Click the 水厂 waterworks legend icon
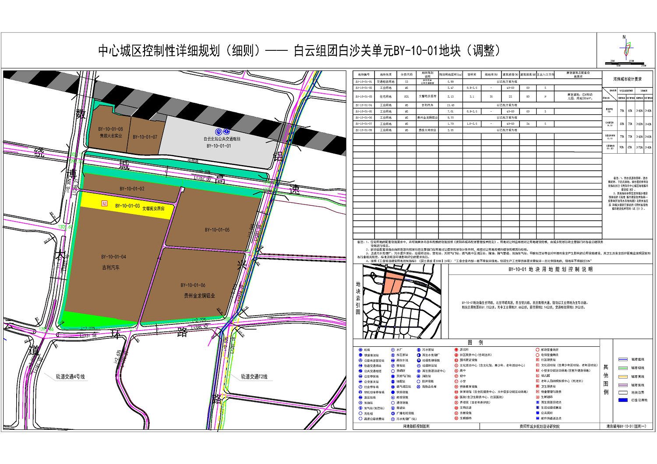The image size is (657, 464). [393, 350]
